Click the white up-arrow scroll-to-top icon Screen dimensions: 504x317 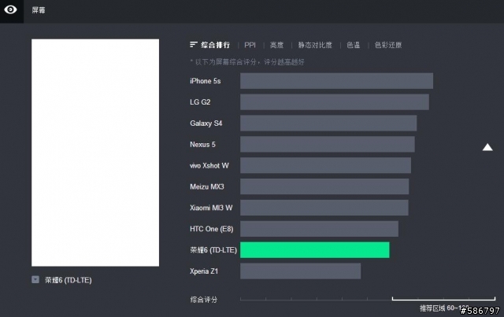(487, 147)
